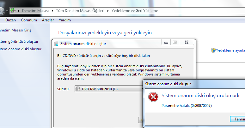
Task: Click heading Dosyalarınızı yedekleyin veya geri yükleyin
Action: click(x=105, y=33)
